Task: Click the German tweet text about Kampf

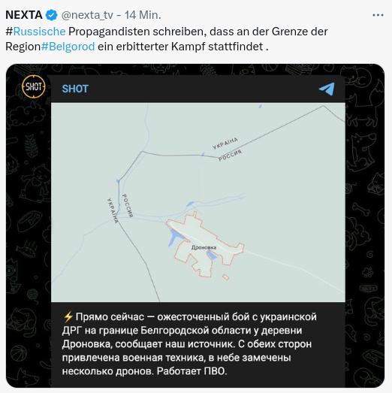Action: [x=167, y=39]
